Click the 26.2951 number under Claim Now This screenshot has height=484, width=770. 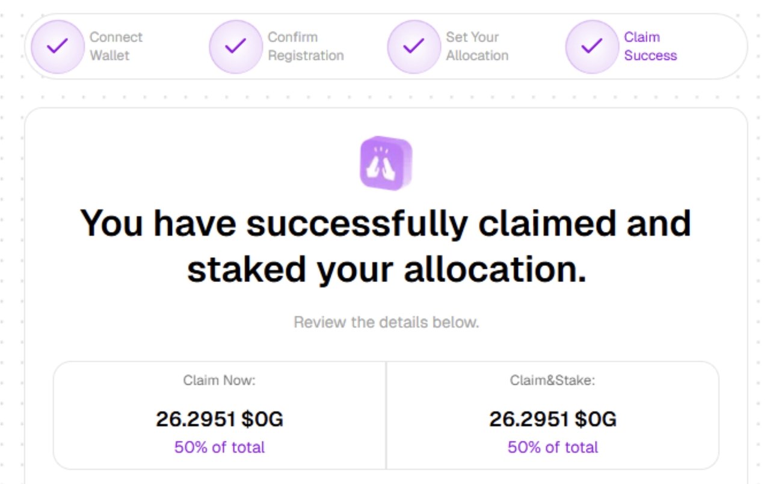[196, 419]
